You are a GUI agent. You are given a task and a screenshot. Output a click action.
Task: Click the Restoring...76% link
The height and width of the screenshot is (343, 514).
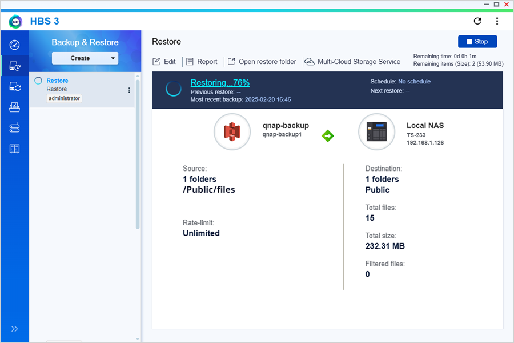click(x=220, y=83)
